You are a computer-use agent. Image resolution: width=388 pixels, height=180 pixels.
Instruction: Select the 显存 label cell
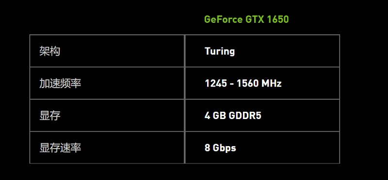click(107, 115)
